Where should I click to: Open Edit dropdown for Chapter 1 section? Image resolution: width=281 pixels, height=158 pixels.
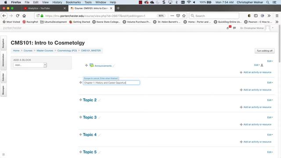pyautogui.click(x=270, y=83)
